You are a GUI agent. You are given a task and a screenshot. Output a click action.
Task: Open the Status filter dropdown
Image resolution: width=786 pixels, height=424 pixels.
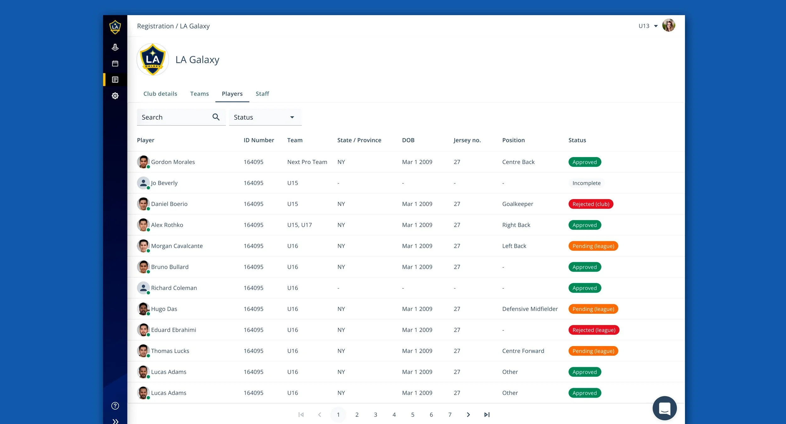coord(265,117)
